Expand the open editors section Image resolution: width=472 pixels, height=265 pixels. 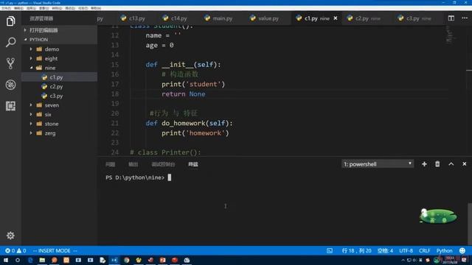[x=59, y=30]
